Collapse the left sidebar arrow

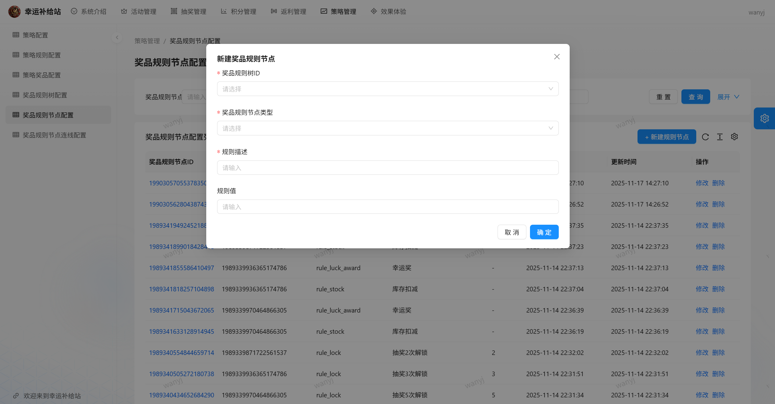tap(117, 38)
